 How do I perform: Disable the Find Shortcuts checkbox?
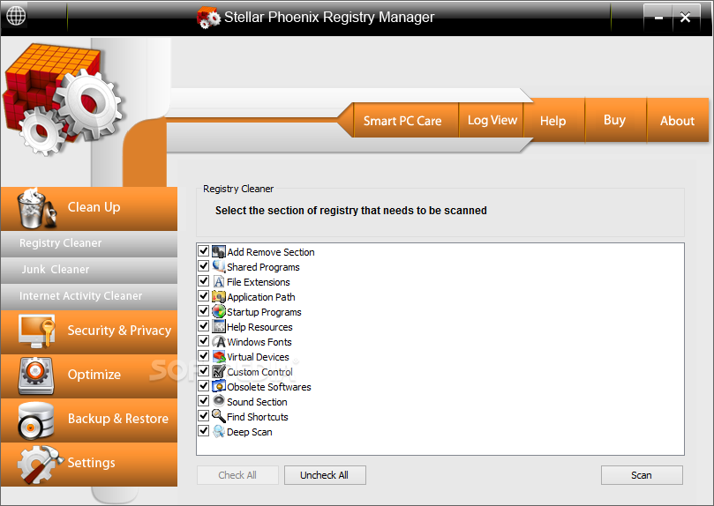(x=204, y=416)
